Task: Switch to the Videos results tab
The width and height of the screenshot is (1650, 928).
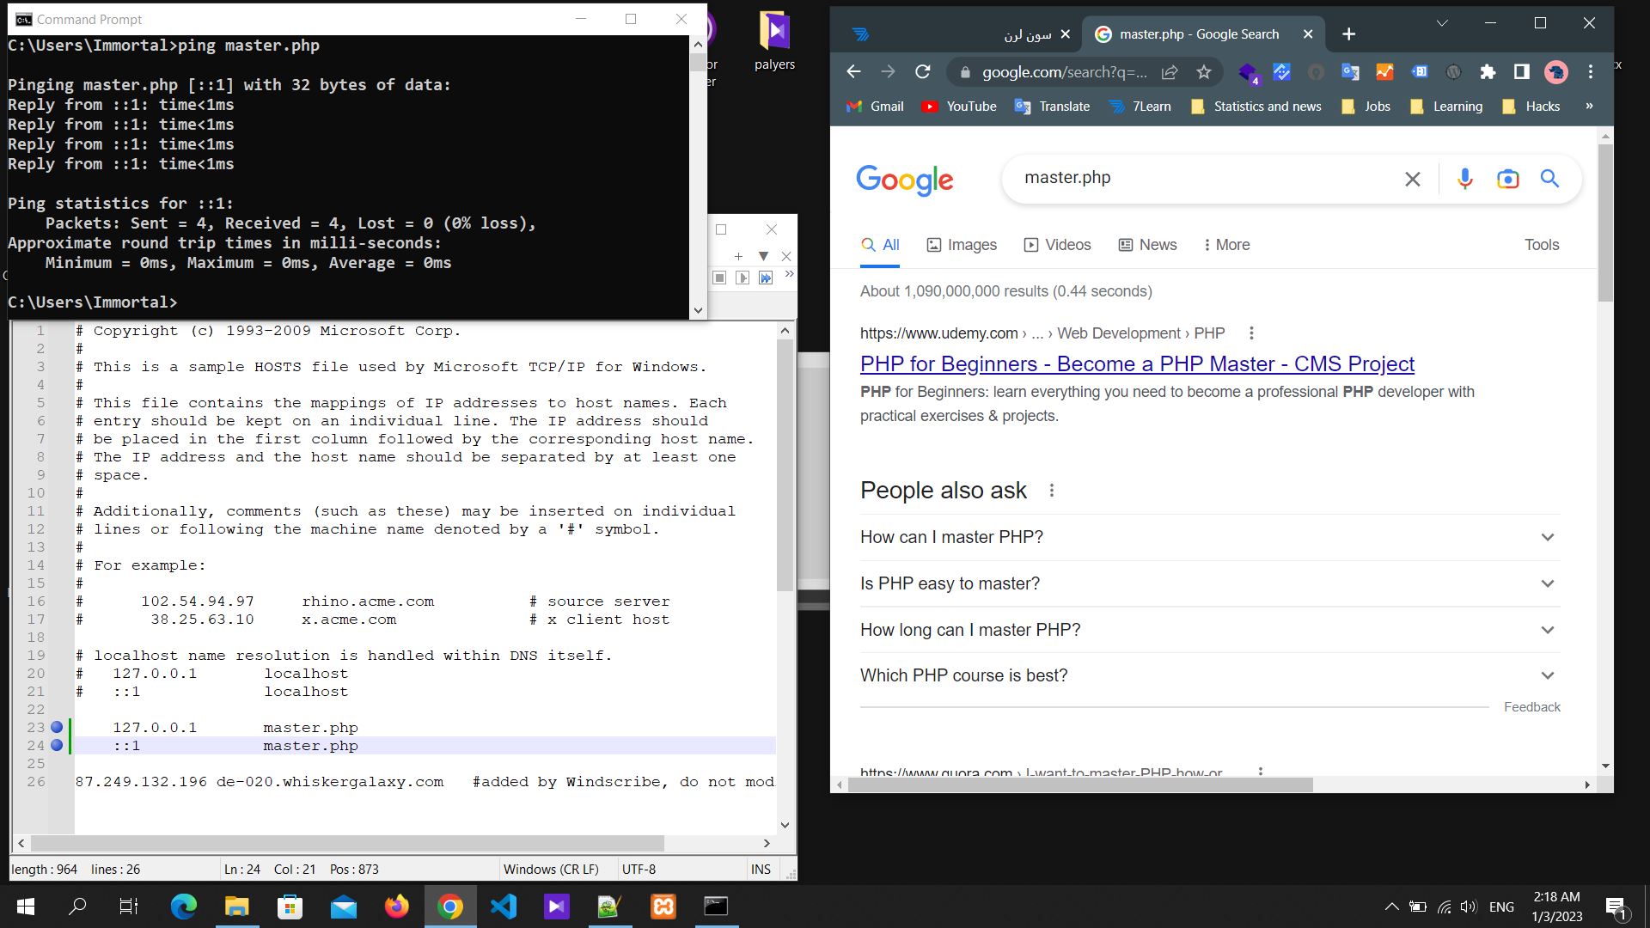Action: pyautogui.click(x=1057, y=245)
